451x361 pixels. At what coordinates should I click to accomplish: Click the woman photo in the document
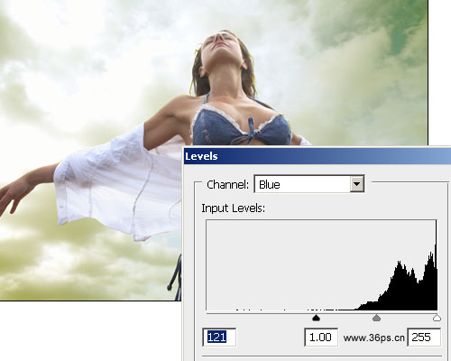coord(214,150)
